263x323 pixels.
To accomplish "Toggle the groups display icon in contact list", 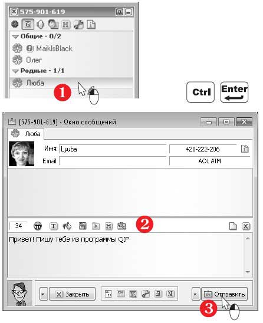I will pos(28,25).
